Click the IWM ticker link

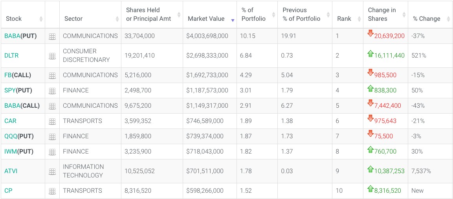11,152
